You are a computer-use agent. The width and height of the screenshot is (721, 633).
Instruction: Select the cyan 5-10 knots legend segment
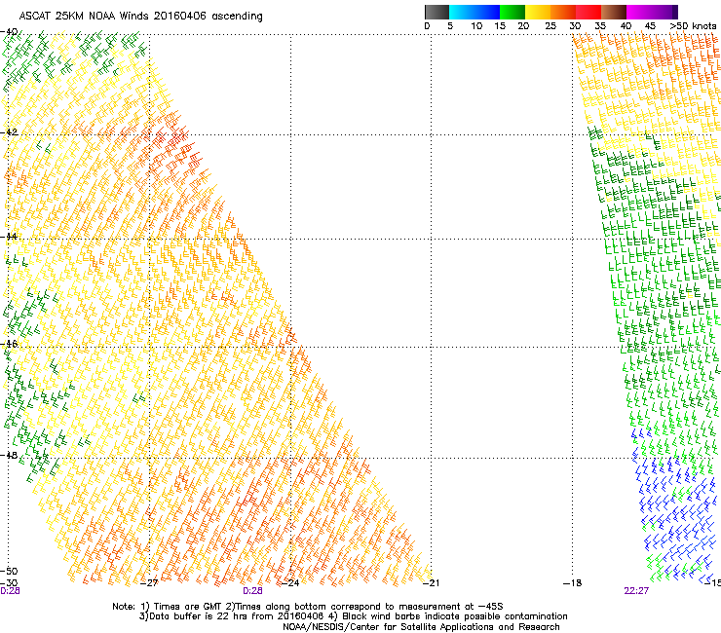tap(462, 12)
